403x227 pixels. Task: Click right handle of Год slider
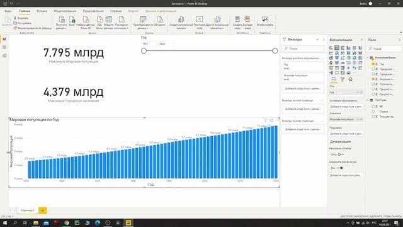275,50
